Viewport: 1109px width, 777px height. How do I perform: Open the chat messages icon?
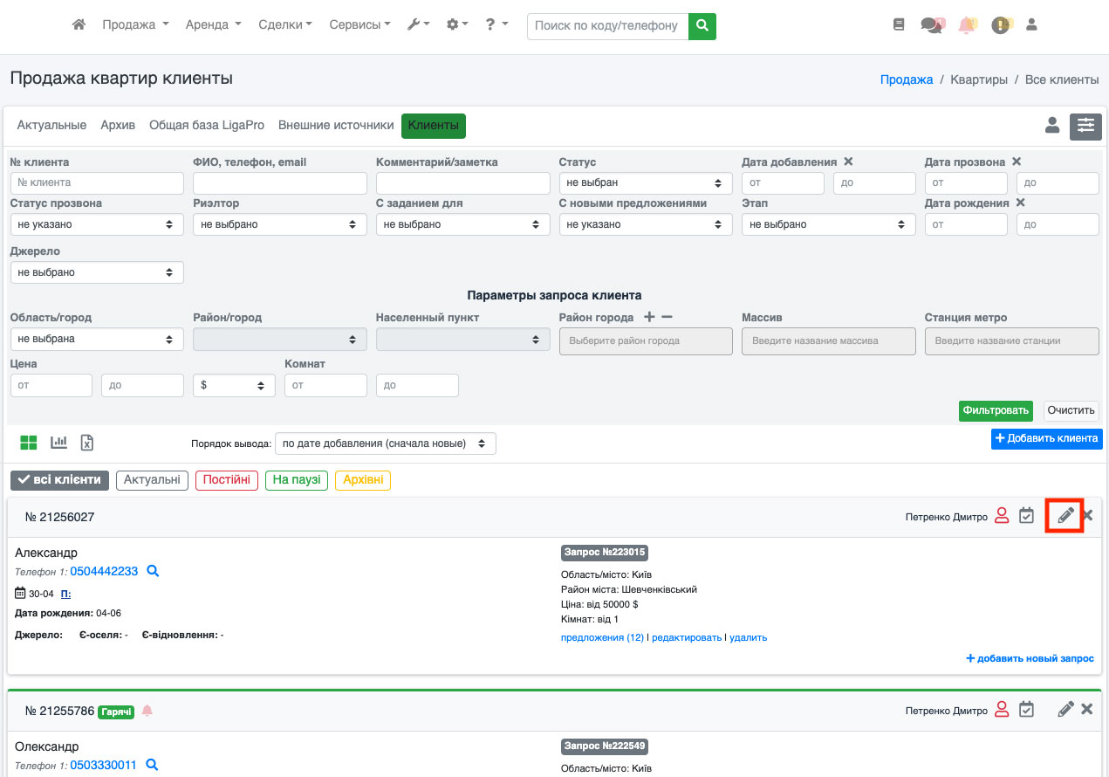[x=932, y=25]
